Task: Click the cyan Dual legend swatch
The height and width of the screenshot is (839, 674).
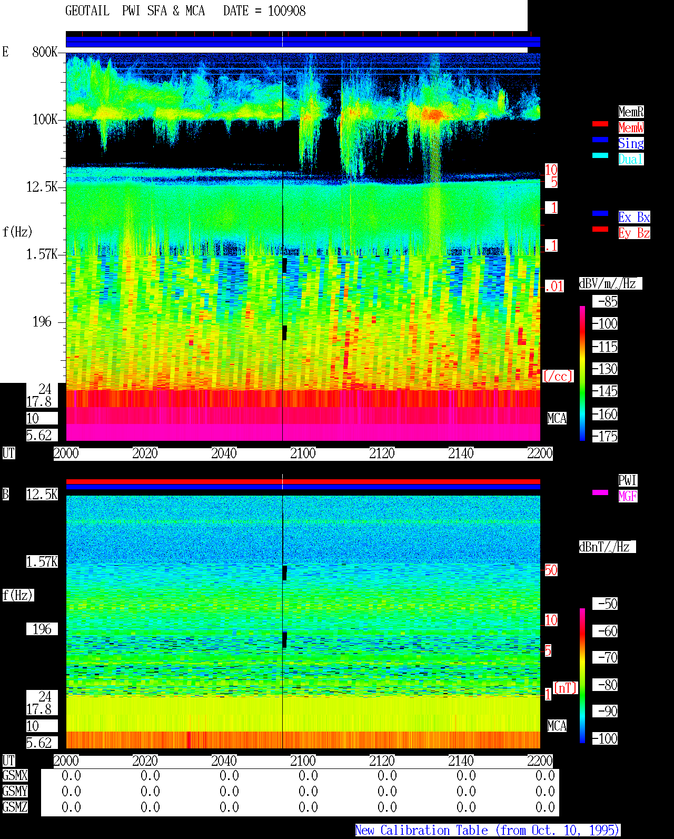Action: 600,155
